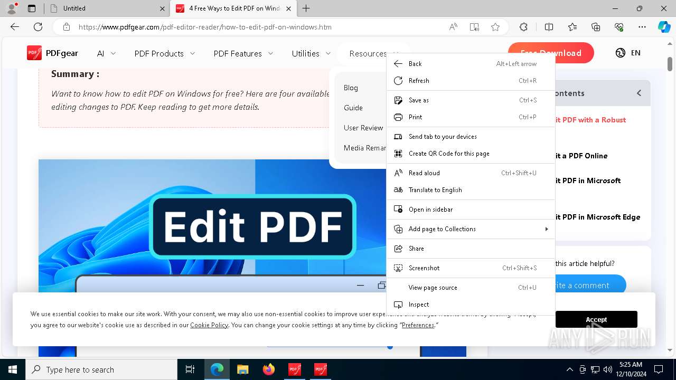Accept cookies with the Accept button

tap(596, 319)
